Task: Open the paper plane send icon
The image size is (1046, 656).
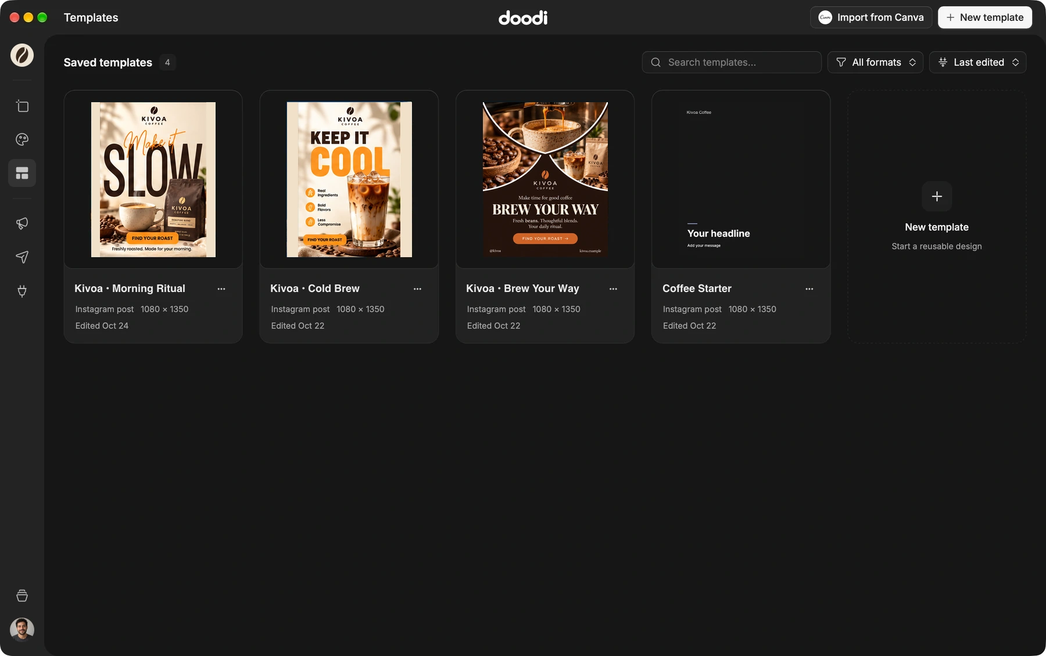Action: click(22, 257)
